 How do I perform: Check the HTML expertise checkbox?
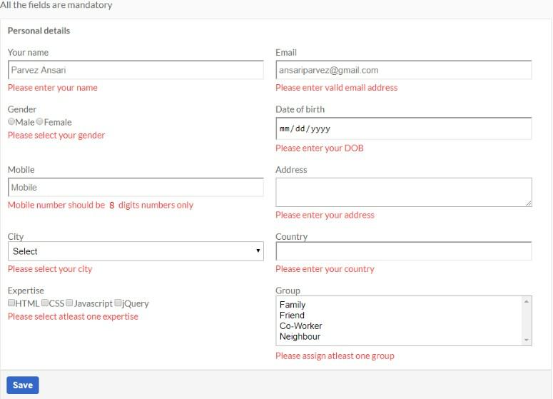11,303
